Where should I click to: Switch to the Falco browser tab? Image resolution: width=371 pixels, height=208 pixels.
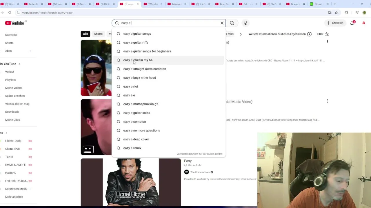pos(248,4)
